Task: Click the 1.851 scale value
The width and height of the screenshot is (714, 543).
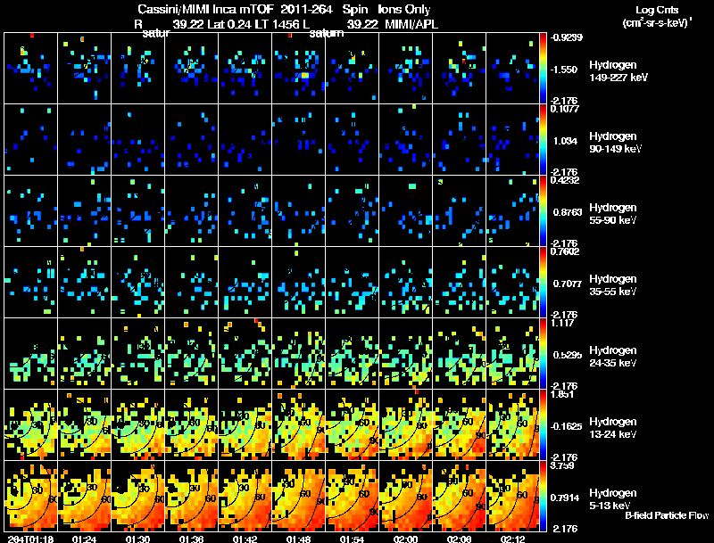Action: 562,394
